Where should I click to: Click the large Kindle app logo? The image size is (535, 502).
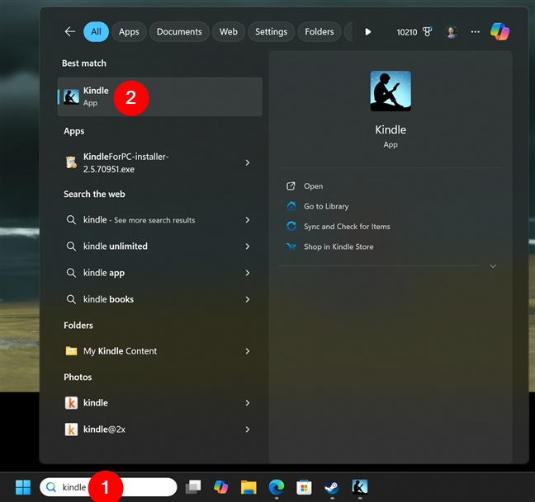(x=391, y=91)
